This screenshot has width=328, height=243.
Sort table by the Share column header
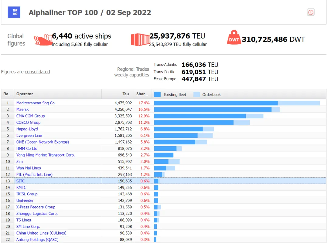click(143, 94)
